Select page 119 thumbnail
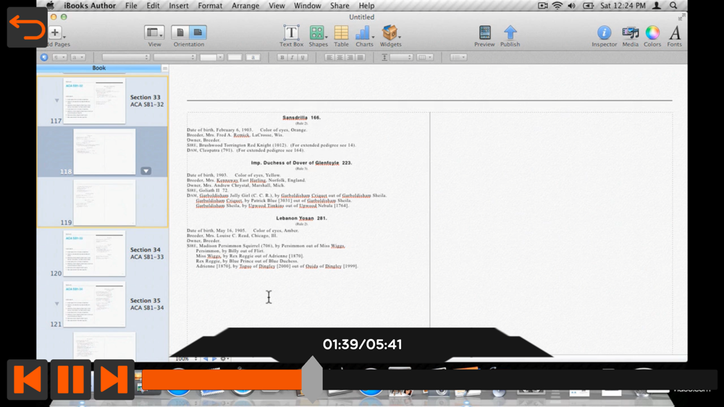Image resolution: width=724 pixels, height=407 pixels. [x=104, y=202]
